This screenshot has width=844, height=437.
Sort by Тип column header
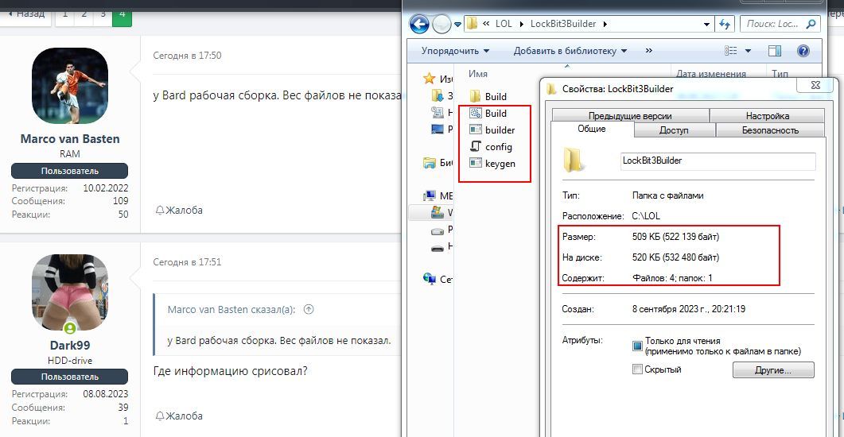[x=780, y=74]
